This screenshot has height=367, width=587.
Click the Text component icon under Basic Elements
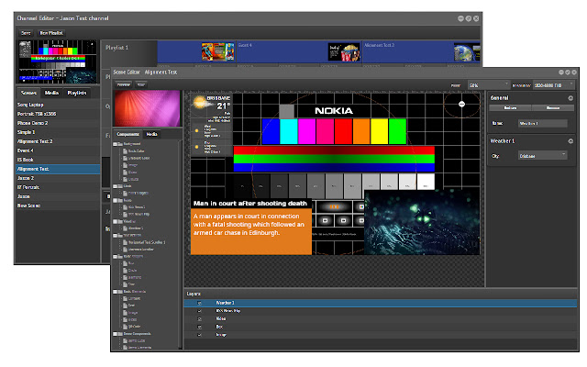(x=126, y=306)
